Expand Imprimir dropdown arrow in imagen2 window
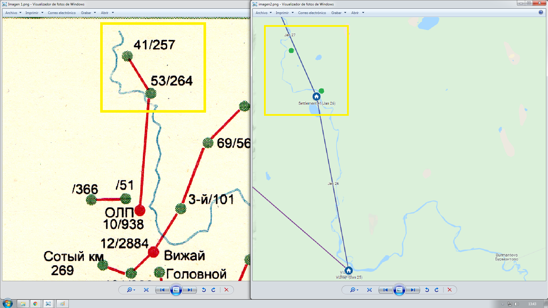This screenshot has height=308, width=548. click(293, 13)
